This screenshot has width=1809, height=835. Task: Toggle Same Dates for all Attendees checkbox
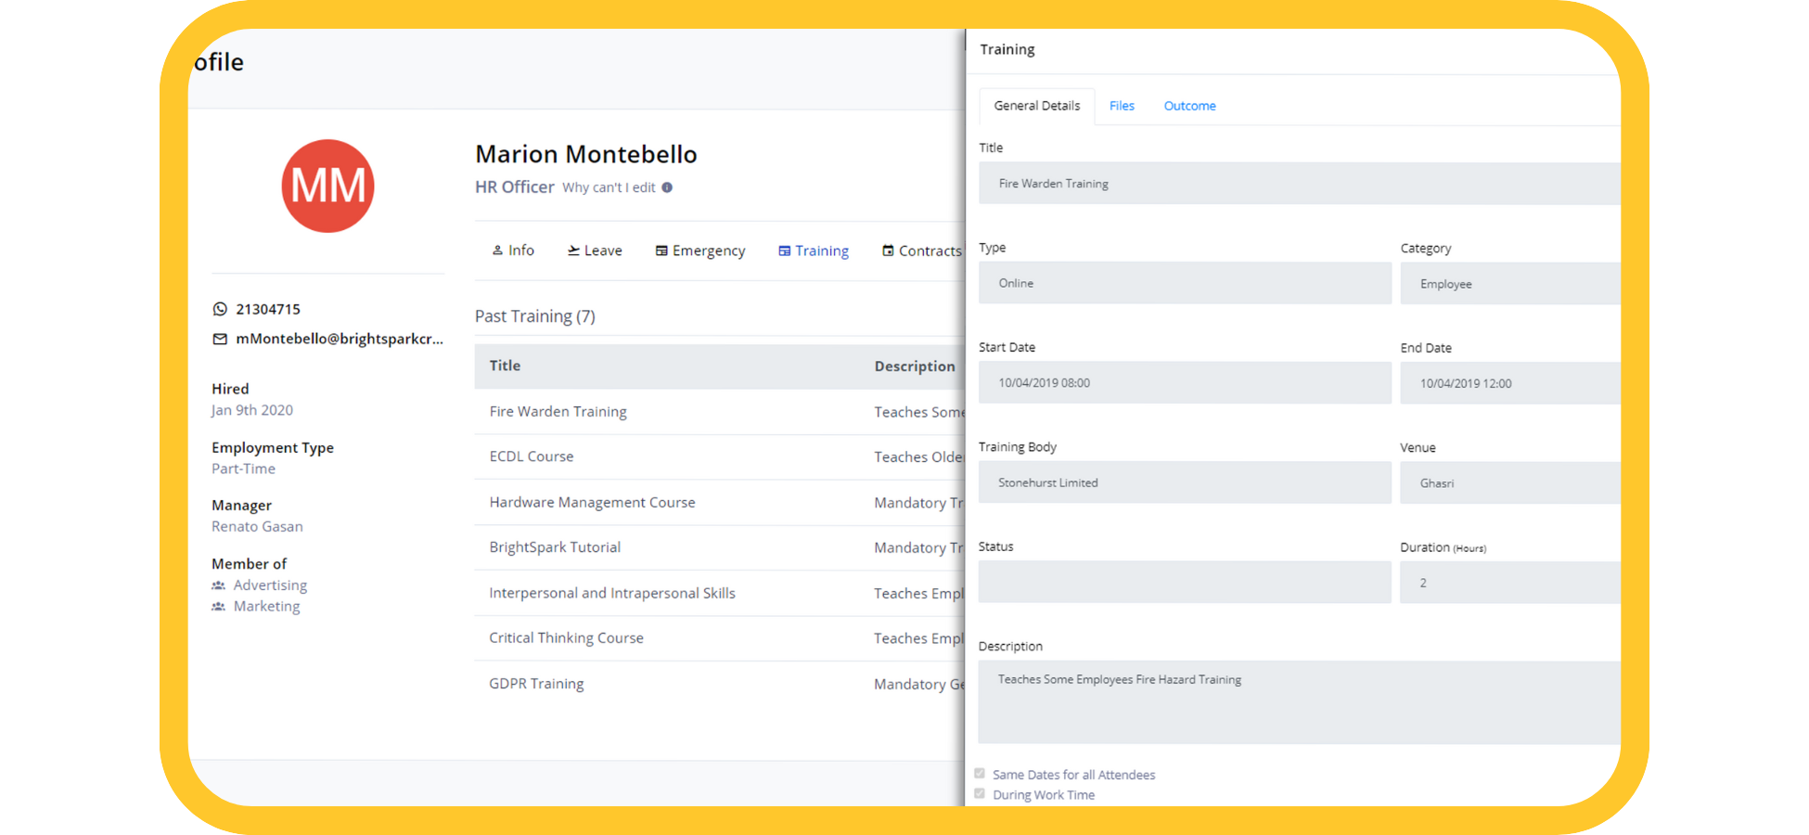[x=980, y=774]
